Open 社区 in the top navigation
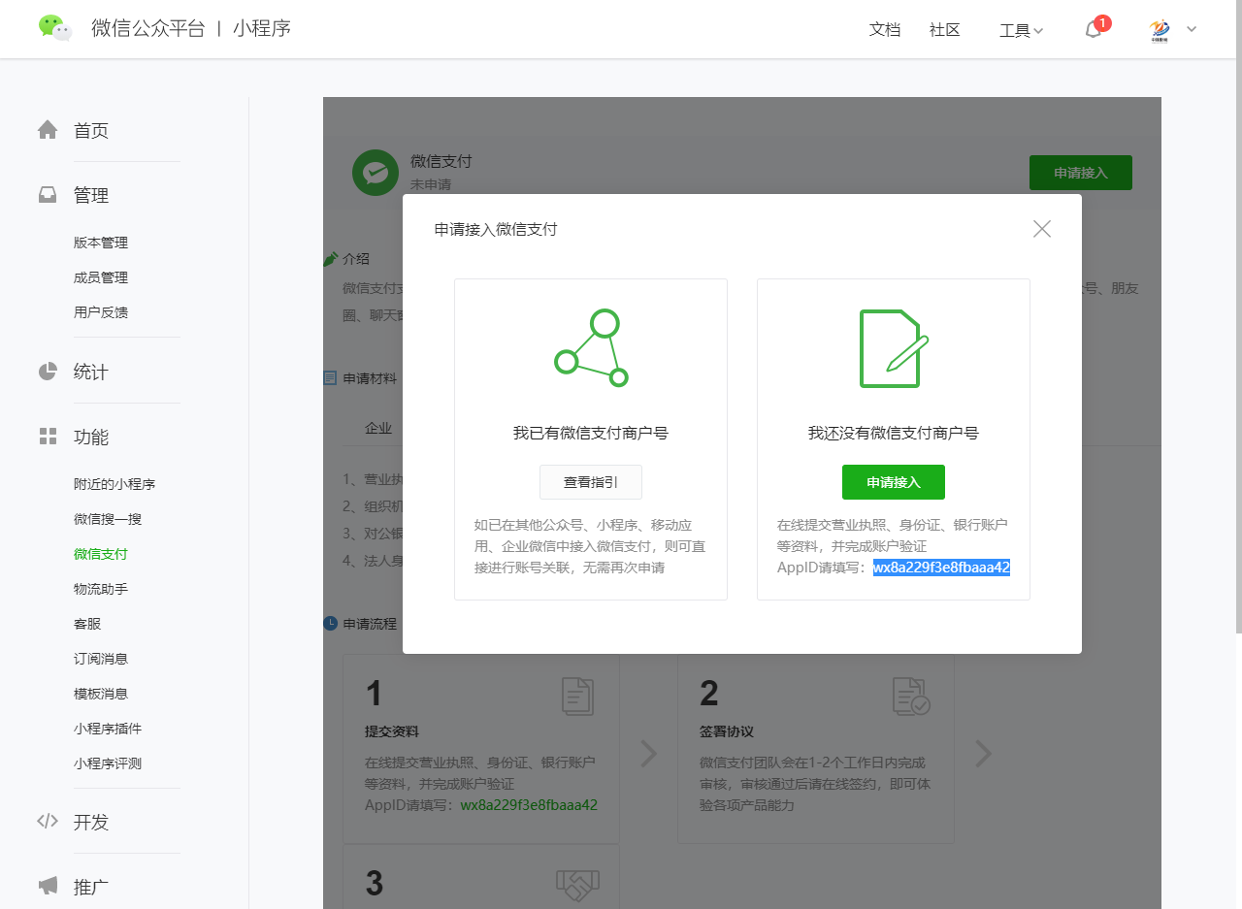This screenshot has height=909, width=1242. [944, 30]
